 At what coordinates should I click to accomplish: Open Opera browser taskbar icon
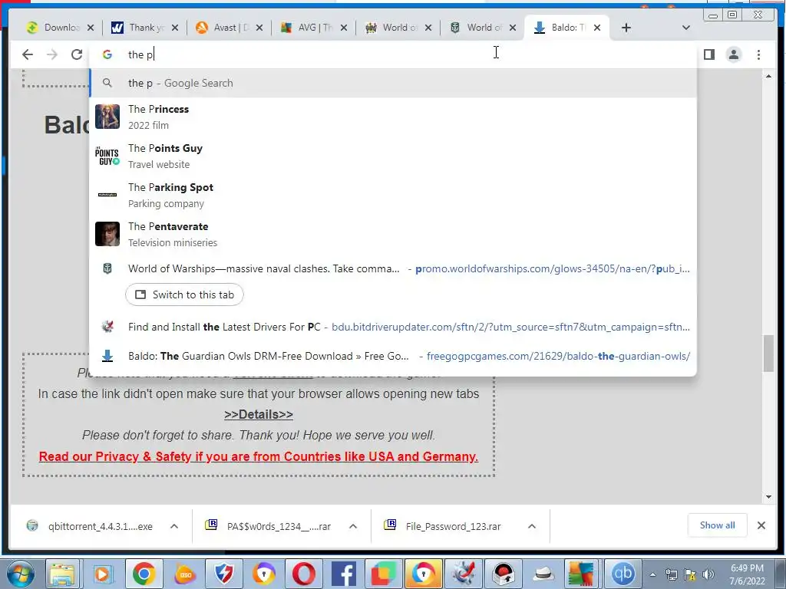tap(304, 574)
